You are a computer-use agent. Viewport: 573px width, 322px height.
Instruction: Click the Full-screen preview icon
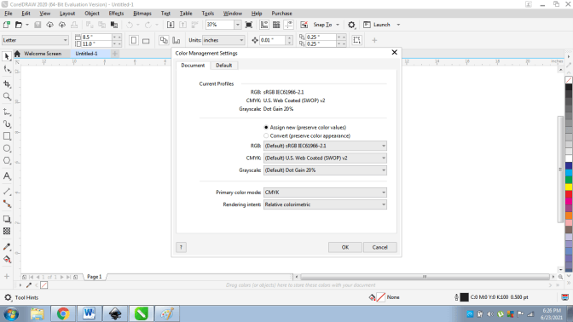249,25
